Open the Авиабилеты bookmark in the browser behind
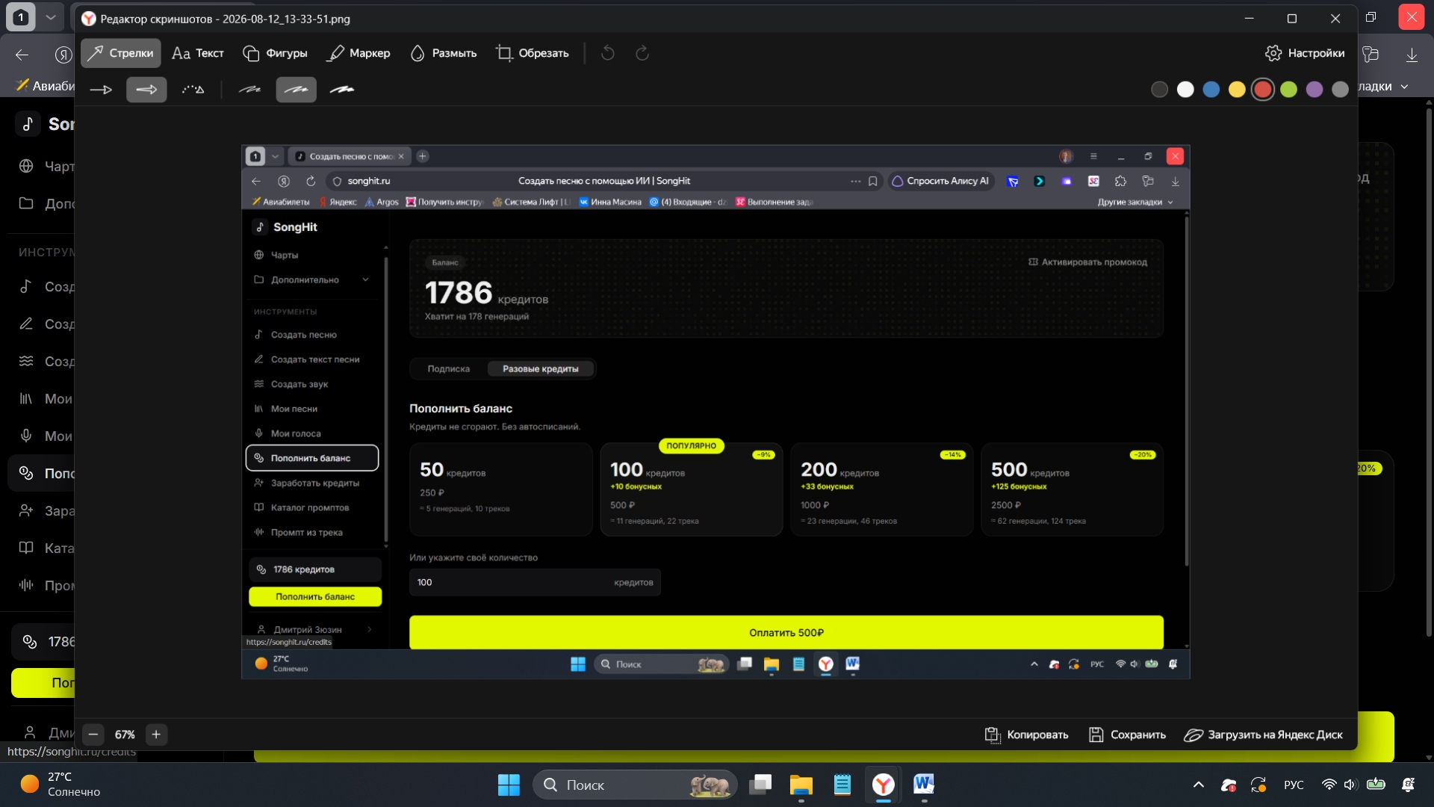The width and height of the screenshot is (1434, 807). 45,86
